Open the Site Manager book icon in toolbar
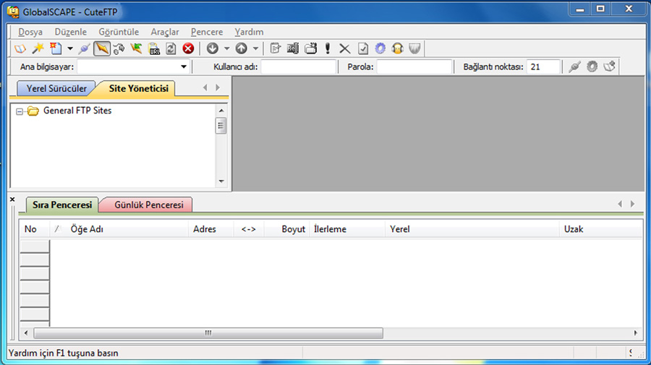 [x=20, y=48]
